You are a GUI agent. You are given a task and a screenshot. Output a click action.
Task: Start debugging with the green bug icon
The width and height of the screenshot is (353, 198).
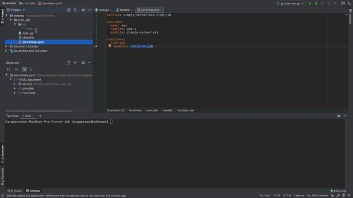316,3
